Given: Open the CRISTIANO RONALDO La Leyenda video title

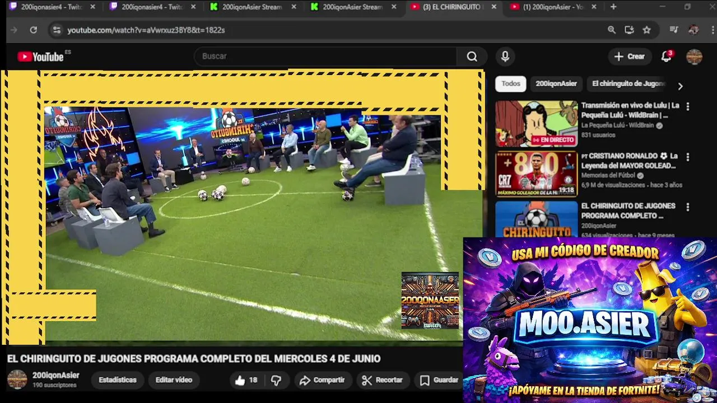Looking at the screenshot, I should pos(630,161).
